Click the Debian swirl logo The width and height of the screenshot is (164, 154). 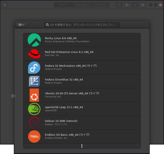pyautogui.click(x=34, y=123)
